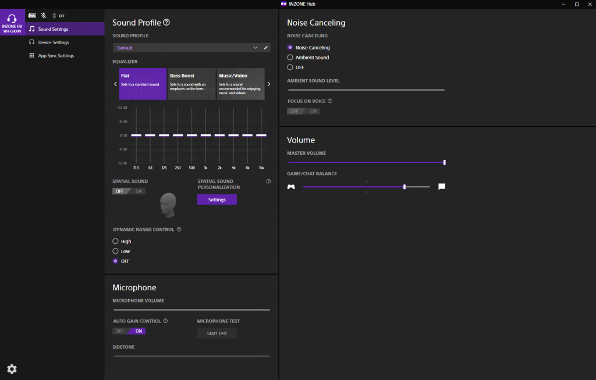The width and height of the screenshot is (596, 380).
Task: Click the muted microphone status icon
Action: point(44,16)
